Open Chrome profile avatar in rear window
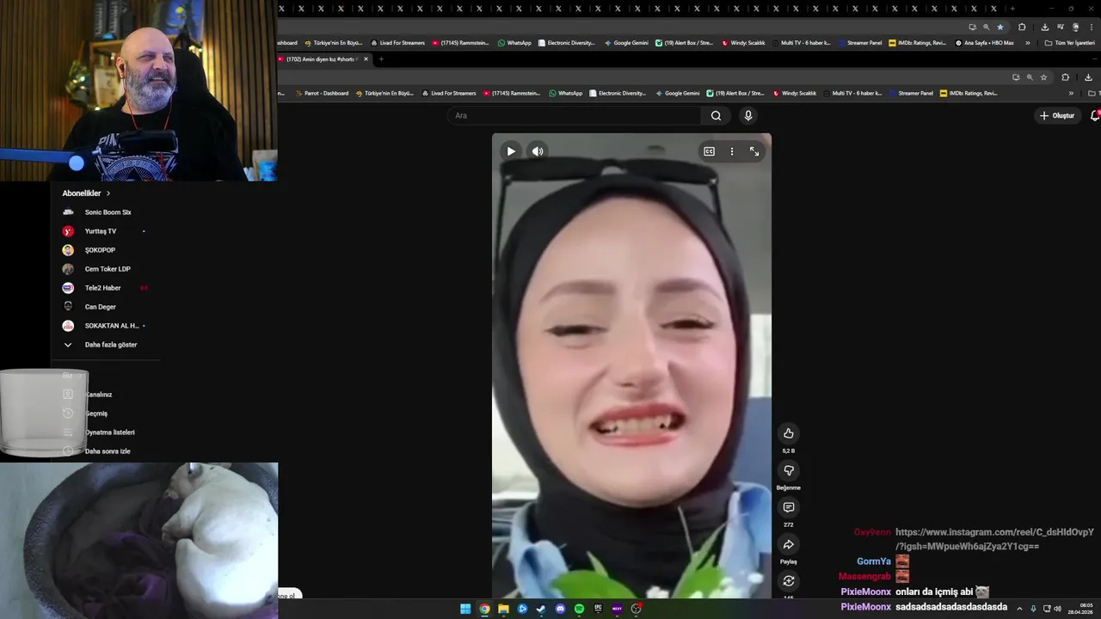 (1075, 27)
